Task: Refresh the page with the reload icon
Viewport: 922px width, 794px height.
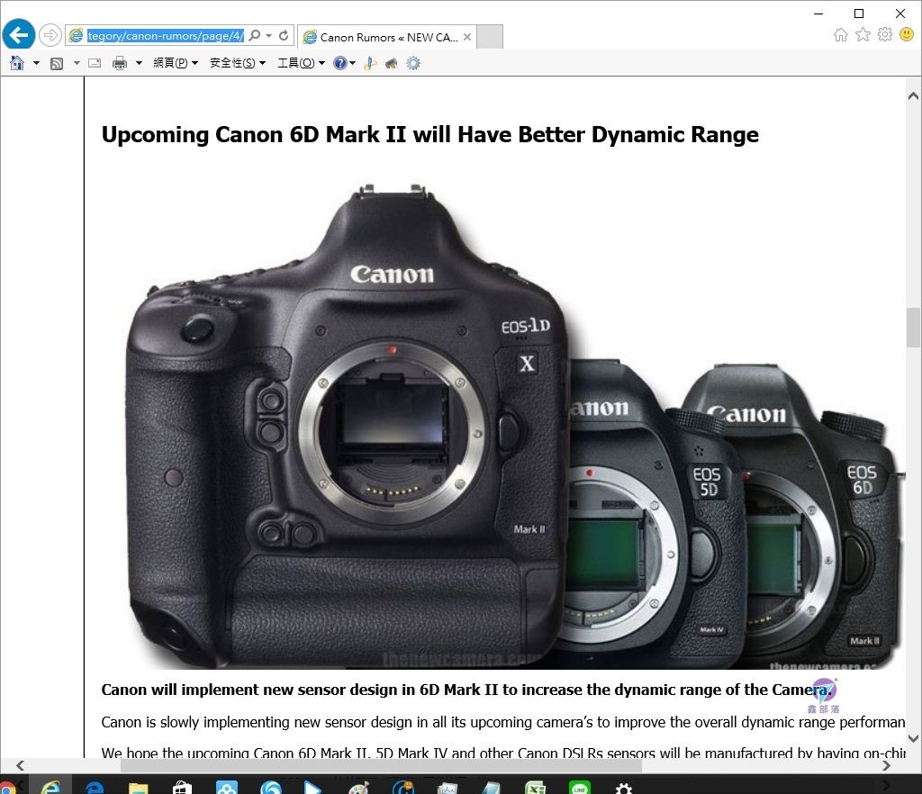Action: [x=284, y=35]
